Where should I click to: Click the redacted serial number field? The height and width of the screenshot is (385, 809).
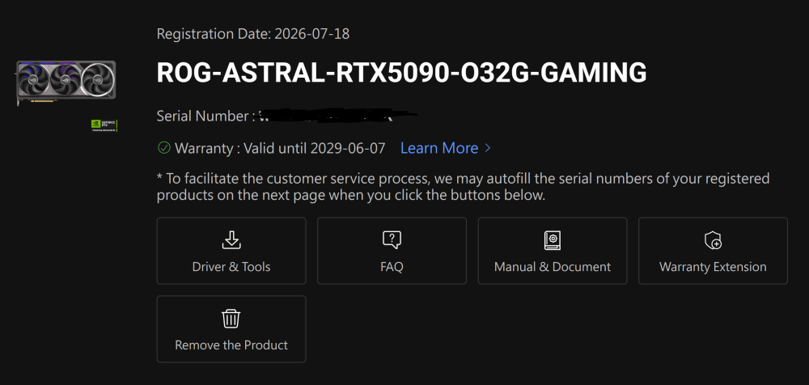point(338,116)
